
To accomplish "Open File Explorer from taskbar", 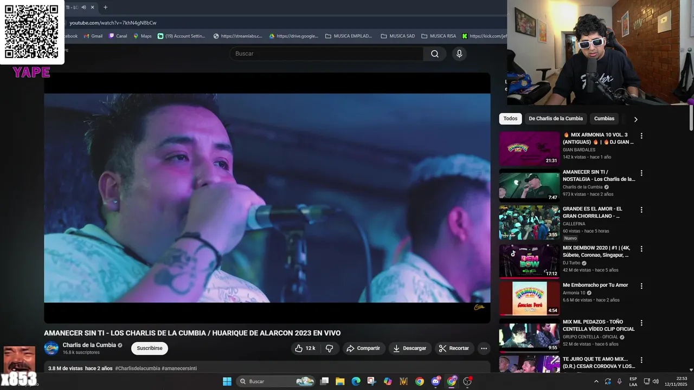I will [x=340, y=381].
